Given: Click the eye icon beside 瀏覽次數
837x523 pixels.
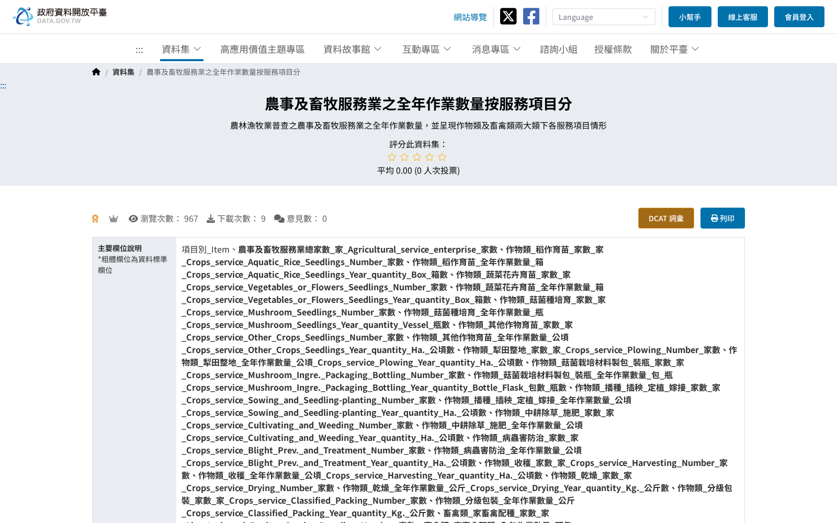Looking at the screenshot, I should click(x=133, y=219).
